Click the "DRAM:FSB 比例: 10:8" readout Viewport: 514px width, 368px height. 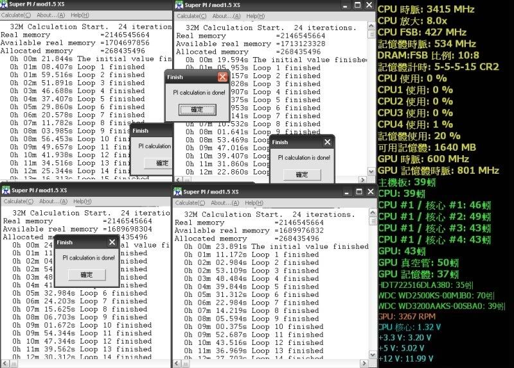pos(429,55)
